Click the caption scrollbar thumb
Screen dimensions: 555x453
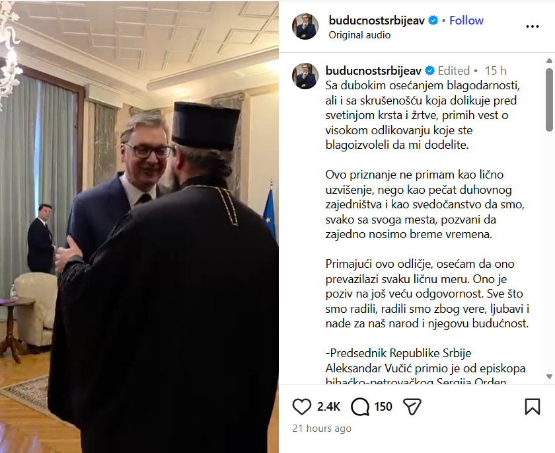point(549,99)
